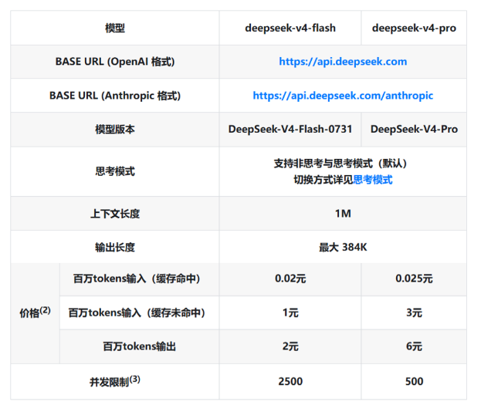Image resolution: width=481 pixels, height=405 pixels.
Task: Select the 6元 output price cell
Action: (x=414, y=346)
